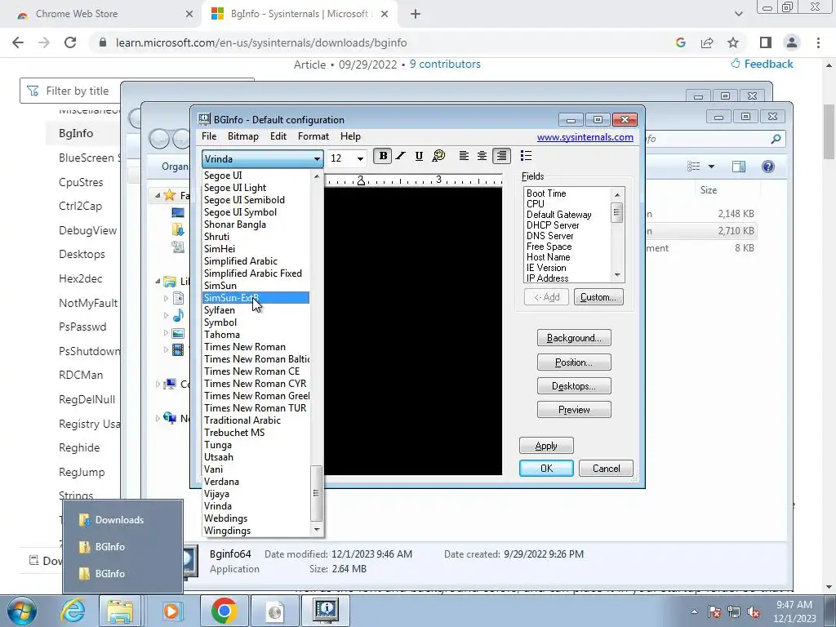Click Chrome back arrow
This screenshot has height=627, width=836.
click(18, 42)
